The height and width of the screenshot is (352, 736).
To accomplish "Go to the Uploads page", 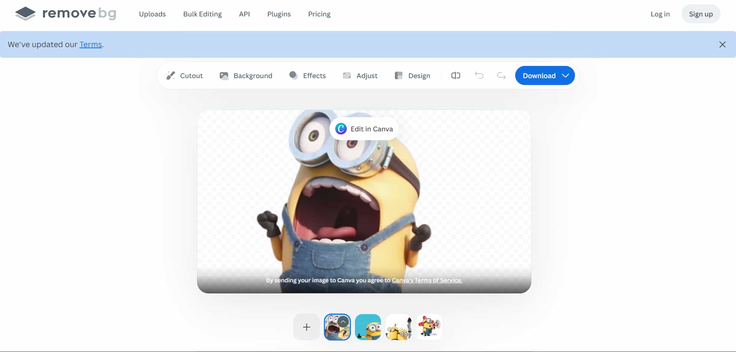I will (x=153, y=14).
